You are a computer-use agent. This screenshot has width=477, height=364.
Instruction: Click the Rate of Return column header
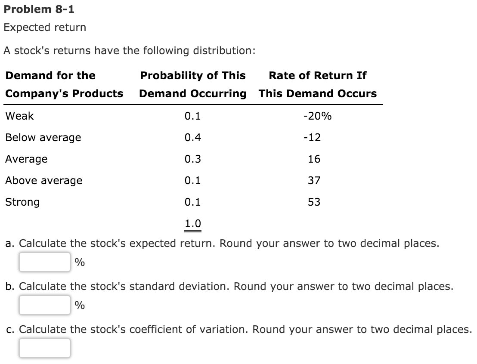tap(318, 84)
